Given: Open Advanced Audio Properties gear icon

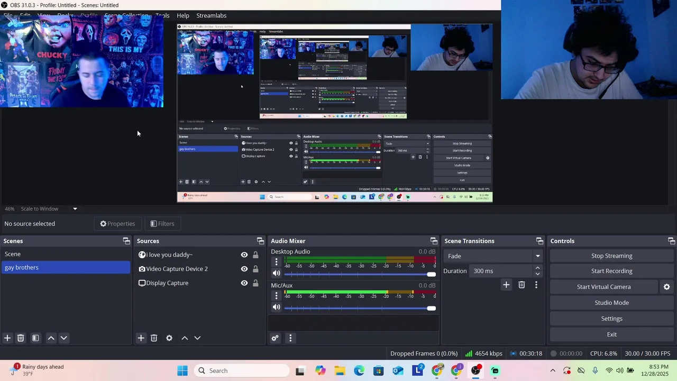Looking at the screenshot, I should click(275, 338).
